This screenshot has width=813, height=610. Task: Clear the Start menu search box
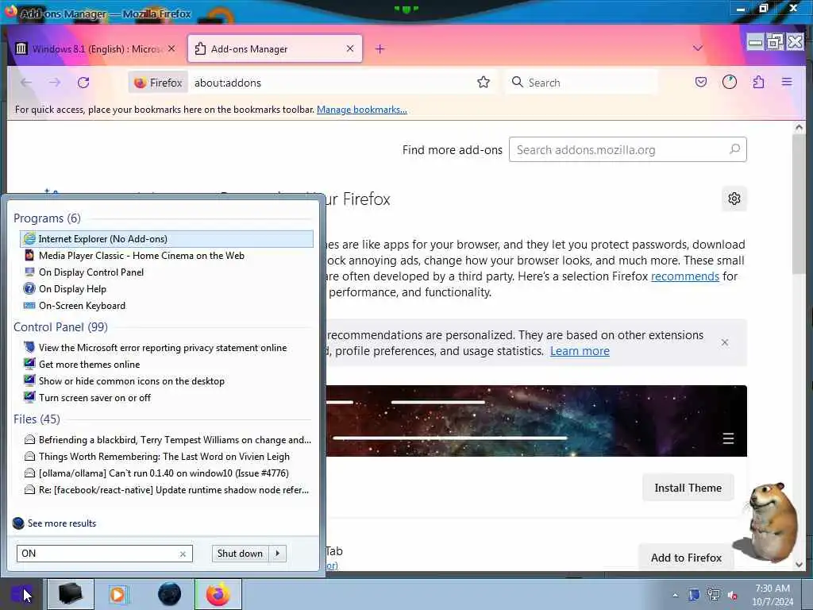pyautogui.click(x=183, y=554)
